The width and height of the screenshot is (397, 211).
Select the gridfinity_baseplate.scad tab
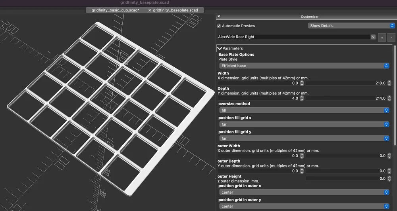point(175,10)
